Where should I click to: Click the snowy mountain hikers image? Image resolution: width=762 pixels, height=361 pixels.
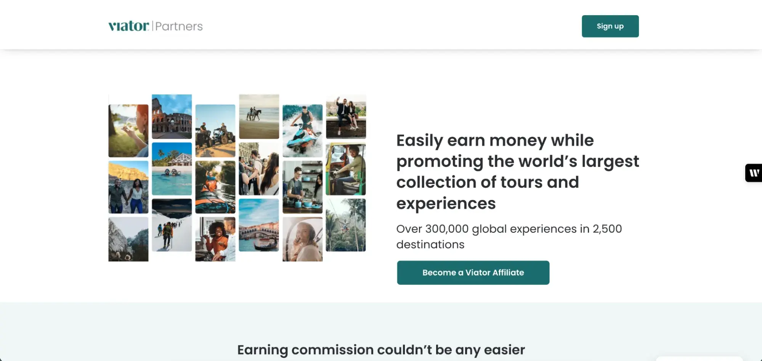(172, 225)
